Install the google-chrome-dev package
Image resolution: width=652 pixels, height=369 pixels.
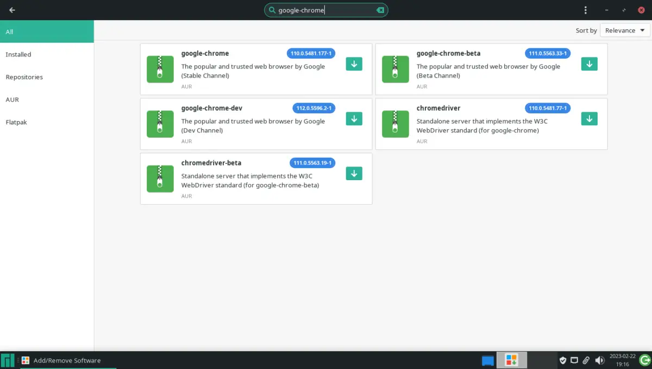pyautogui.click(x=354, y=119)
